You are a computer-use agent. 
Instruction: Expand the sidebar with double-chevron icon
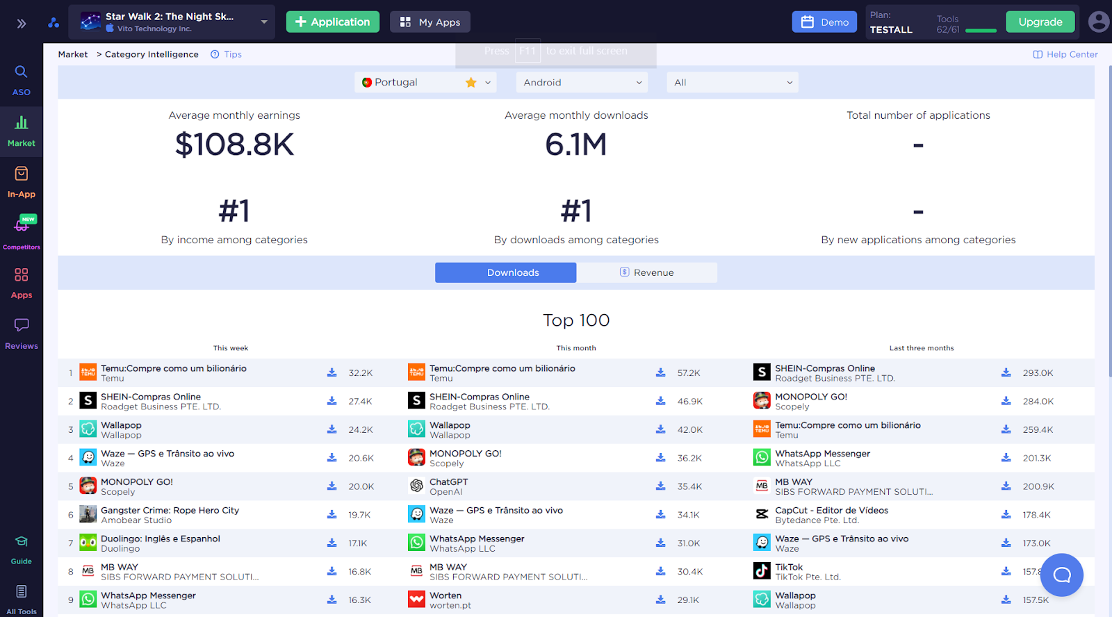[22, 24]
